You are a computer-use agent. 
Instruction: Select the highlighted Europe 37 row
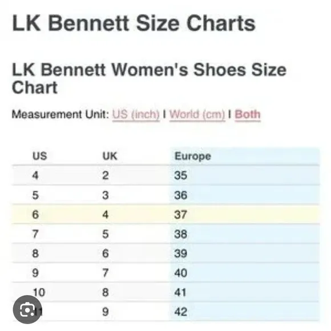[x=165, y=214]
